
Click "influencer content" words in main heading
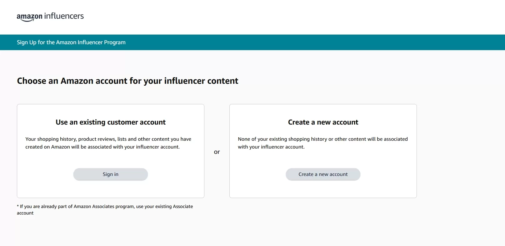click(x=201, y=81)
